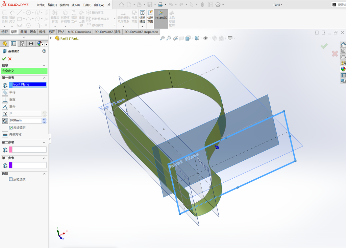
Task: Click the pink second reference selection box
Action: 28,150
